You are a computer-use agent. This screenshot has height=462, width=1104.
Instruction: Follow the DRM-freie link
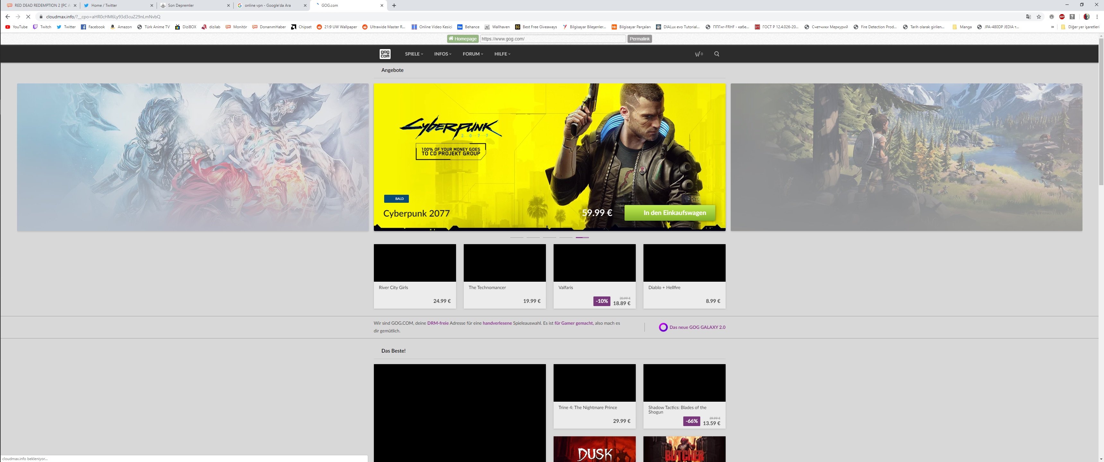tap(437, 324)
